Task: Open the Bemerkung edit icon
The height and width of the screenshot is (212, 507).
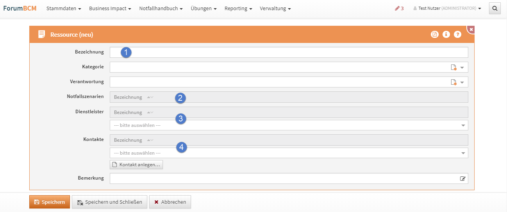Action: click(x=463, y=178)
